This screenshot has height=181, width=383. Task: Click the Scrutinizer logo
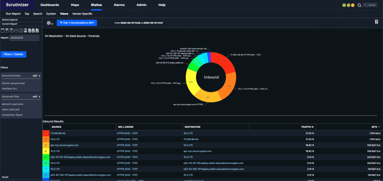tap(17, 5)
